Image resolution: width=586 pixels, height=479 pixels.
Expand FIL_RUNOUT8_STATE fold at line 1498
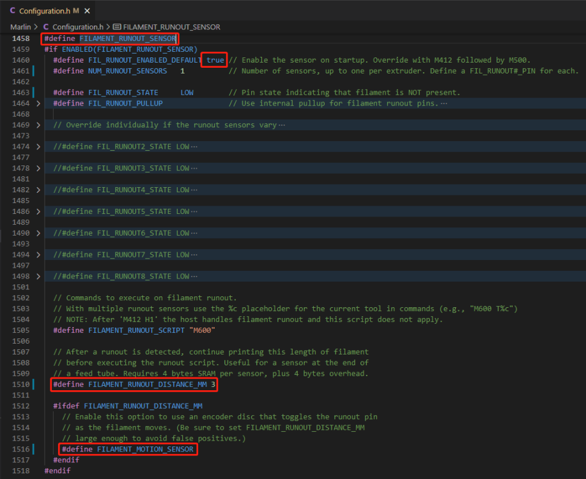[x=38, y=276]
